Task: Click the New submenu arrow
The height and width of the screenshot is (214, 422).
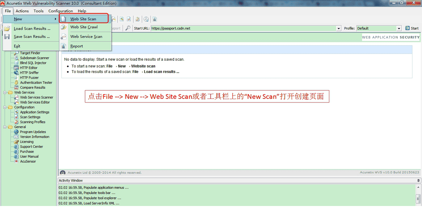Action: point(55,19)
